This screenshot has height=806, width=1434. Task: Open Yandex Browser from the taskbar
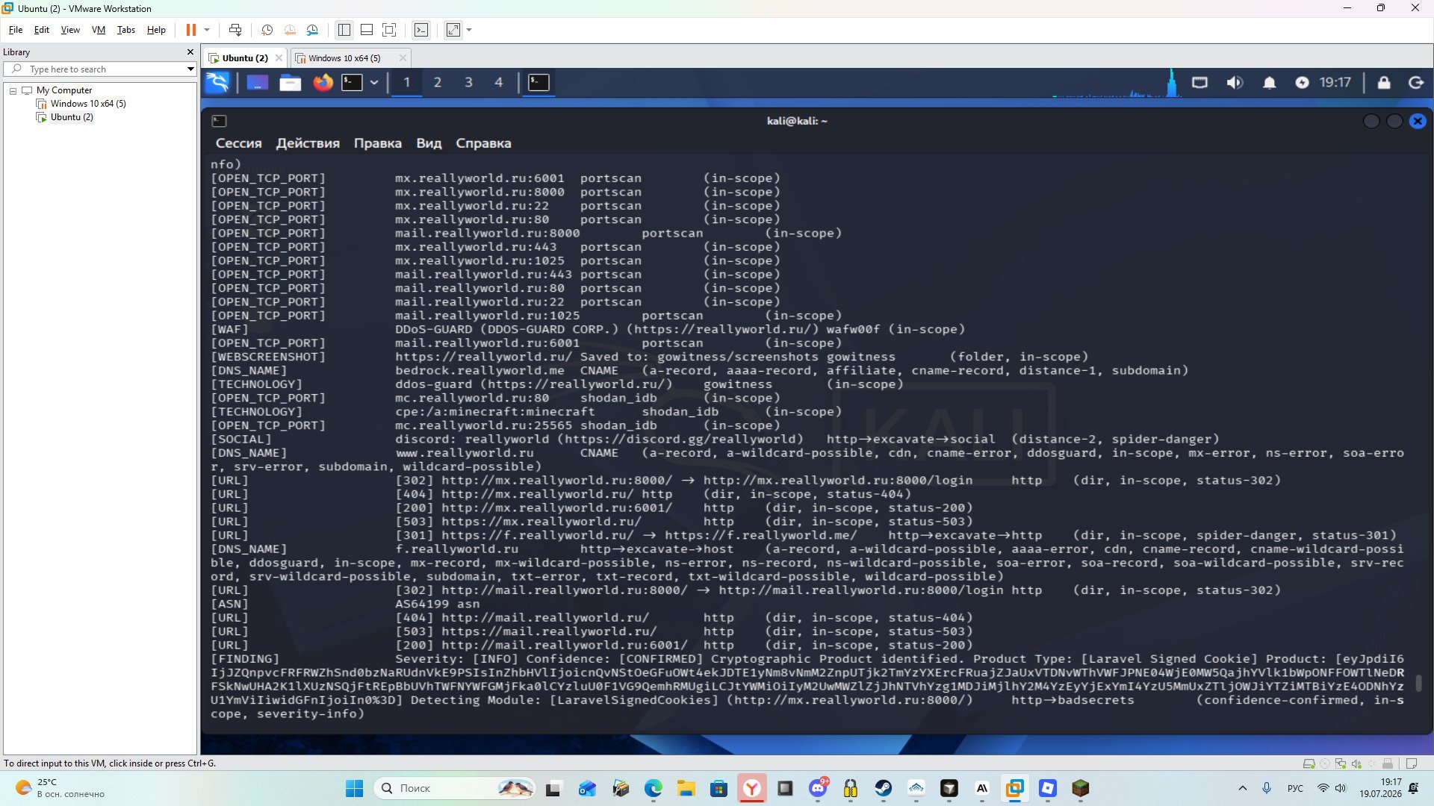[x=752, y=788]
